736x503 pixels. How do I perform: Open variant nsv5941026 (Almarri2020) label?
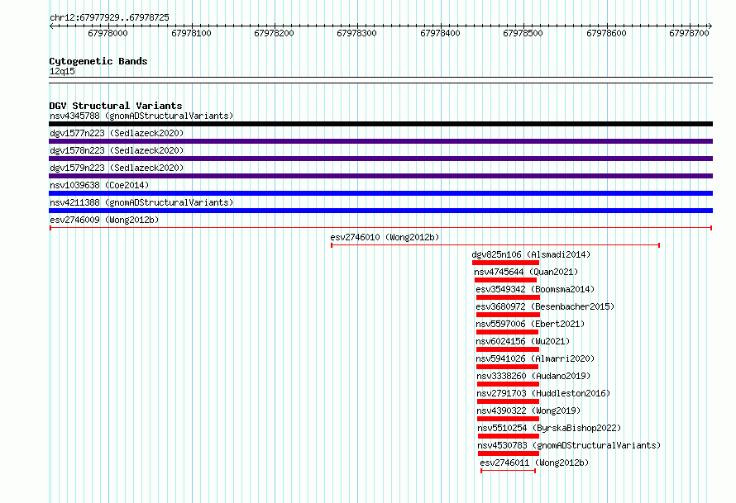(x=535, y=358)
